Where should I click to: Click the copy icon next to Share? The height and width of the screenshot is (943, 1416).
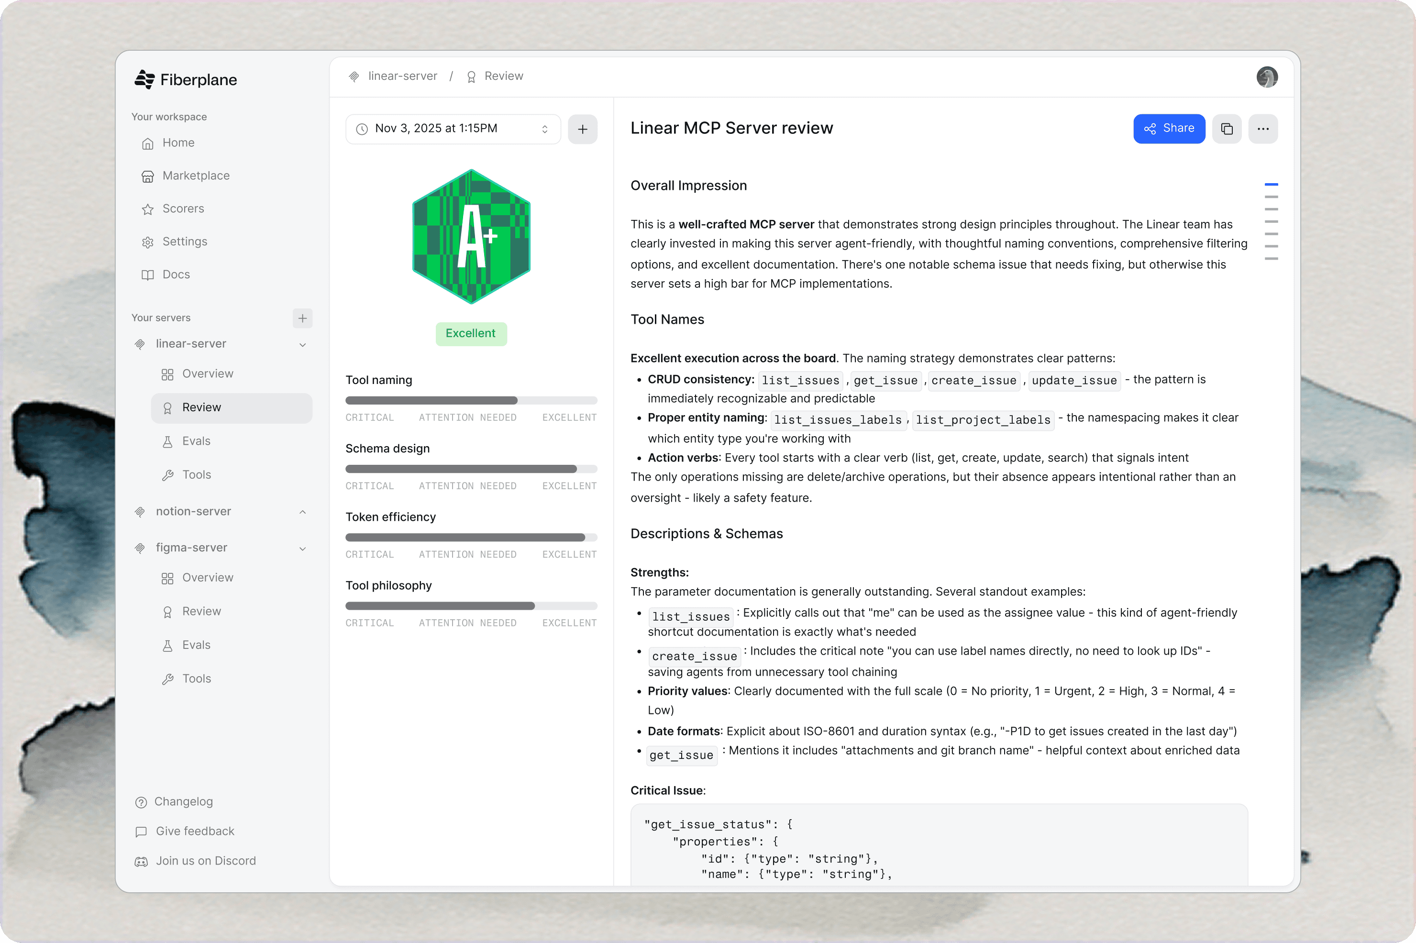tap(1227, 129)
